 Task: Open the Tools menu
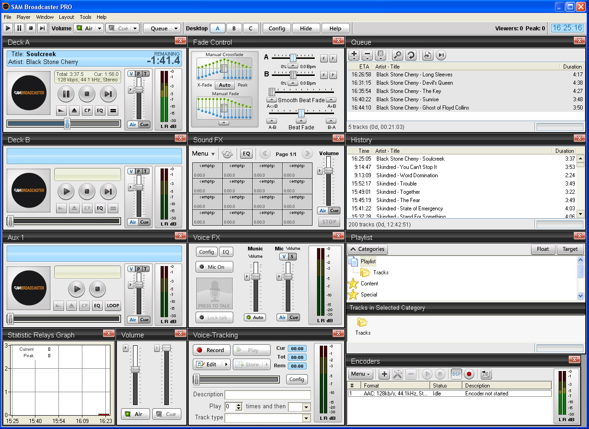point(86,17)
